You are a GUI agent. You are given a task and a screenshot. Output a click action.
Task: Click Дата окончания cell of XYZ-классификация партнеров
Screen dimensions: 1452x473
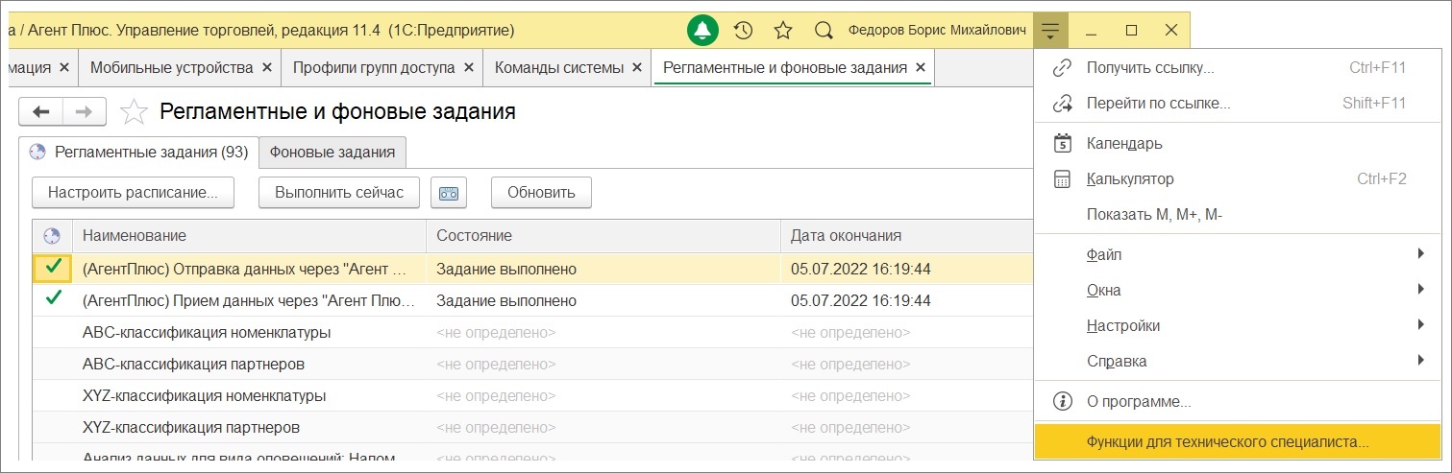point(908,427)
